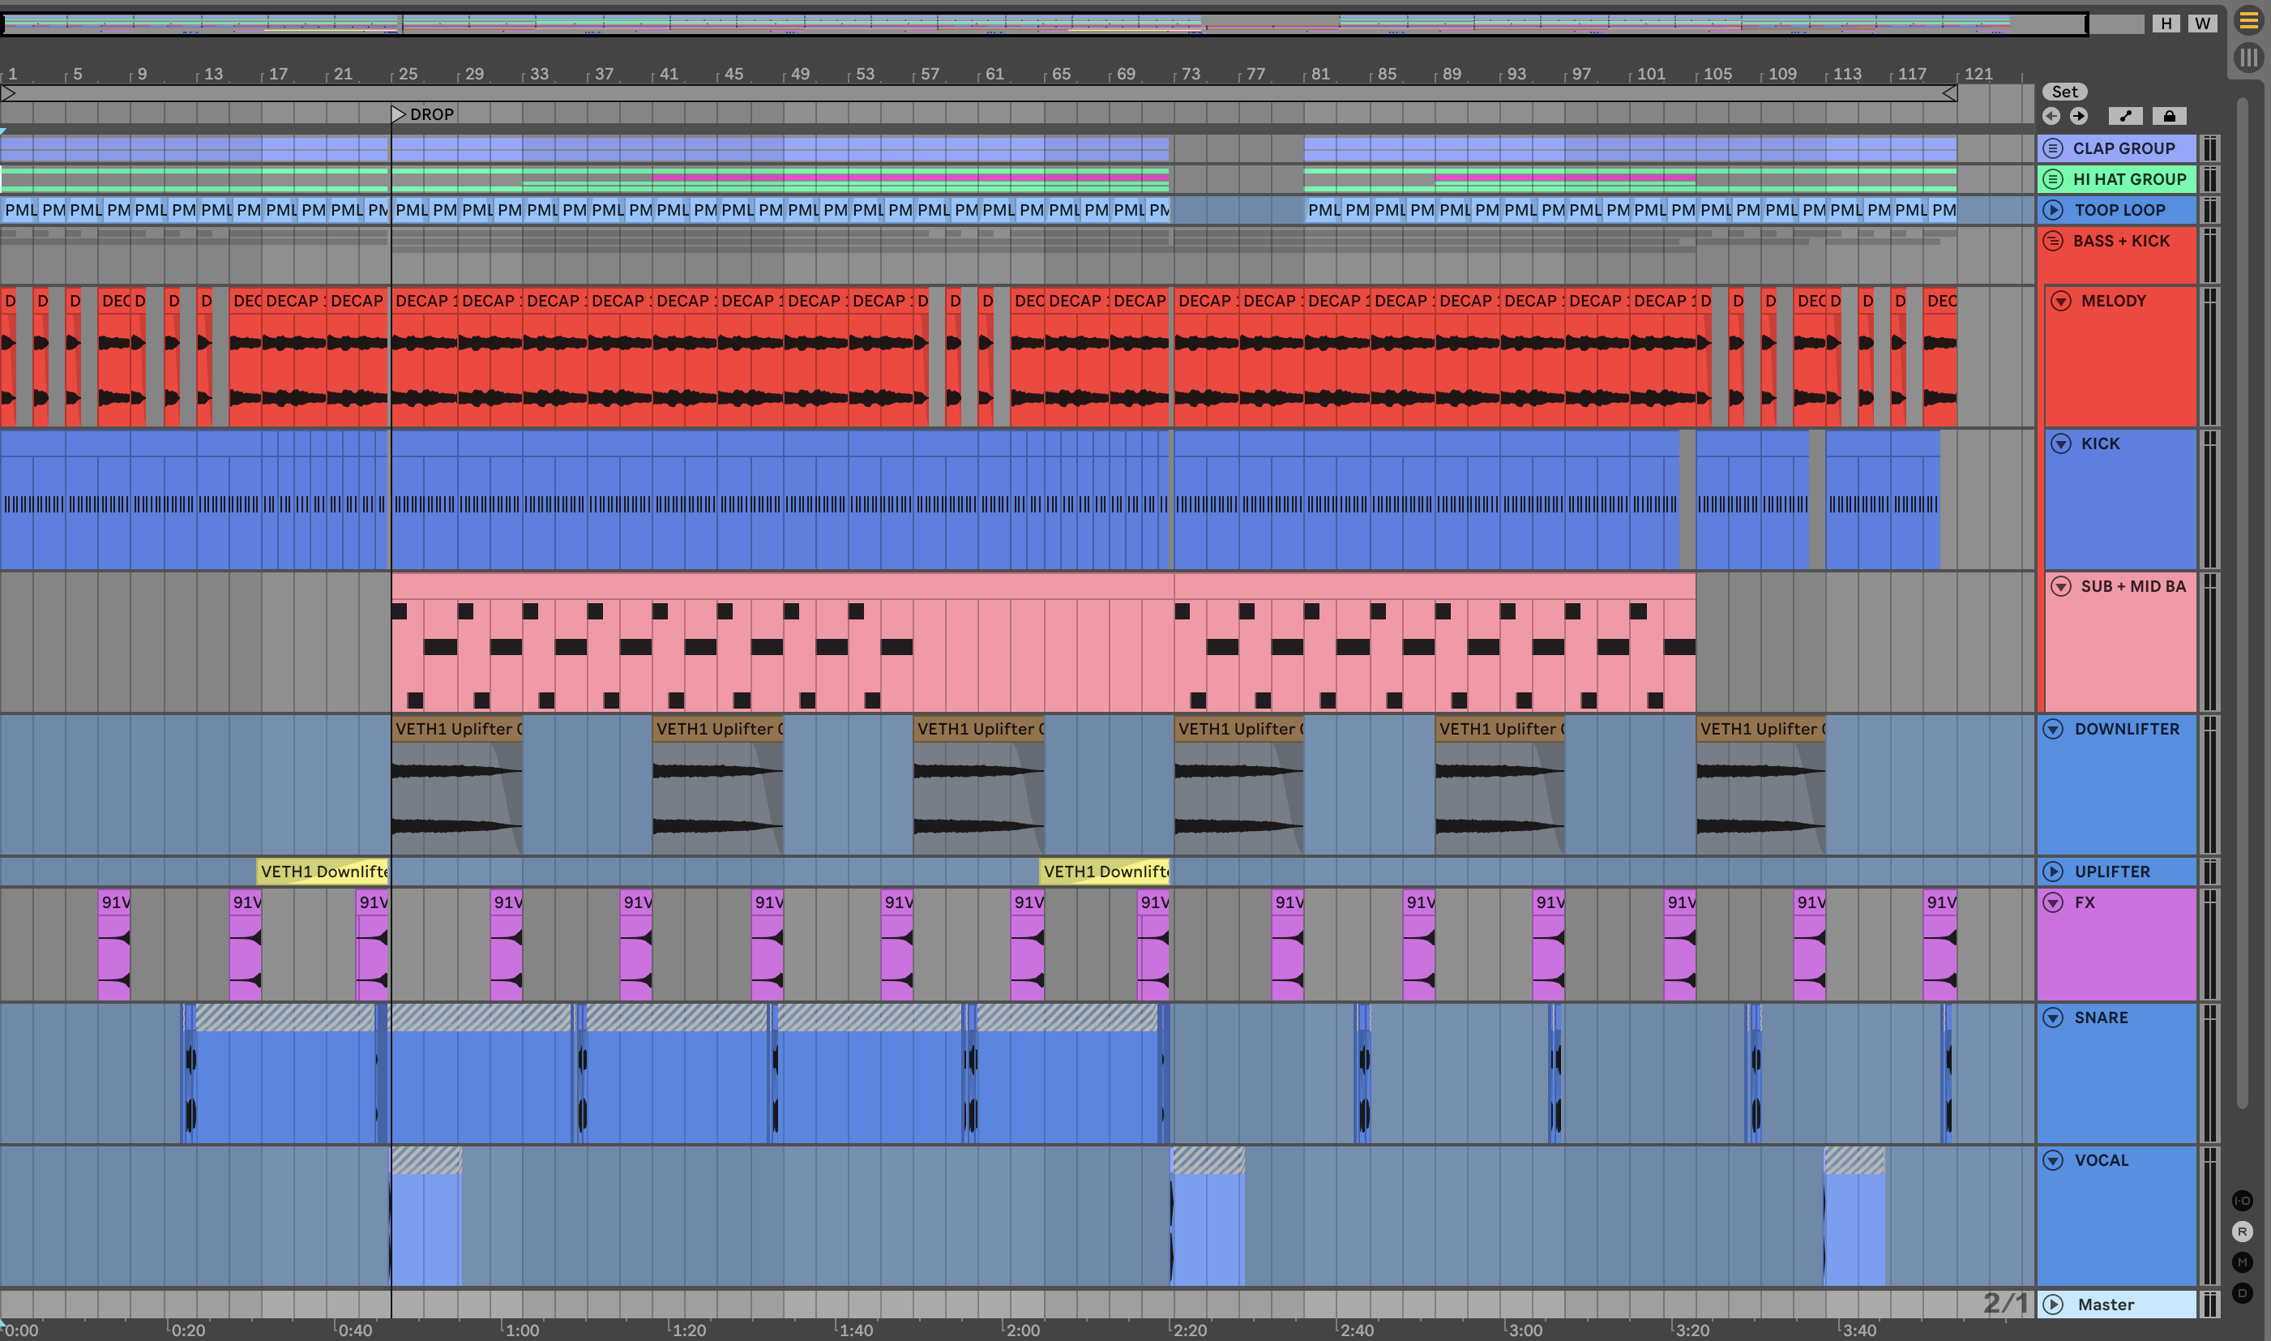Jump to previous locator arrow

(2051, 116)
